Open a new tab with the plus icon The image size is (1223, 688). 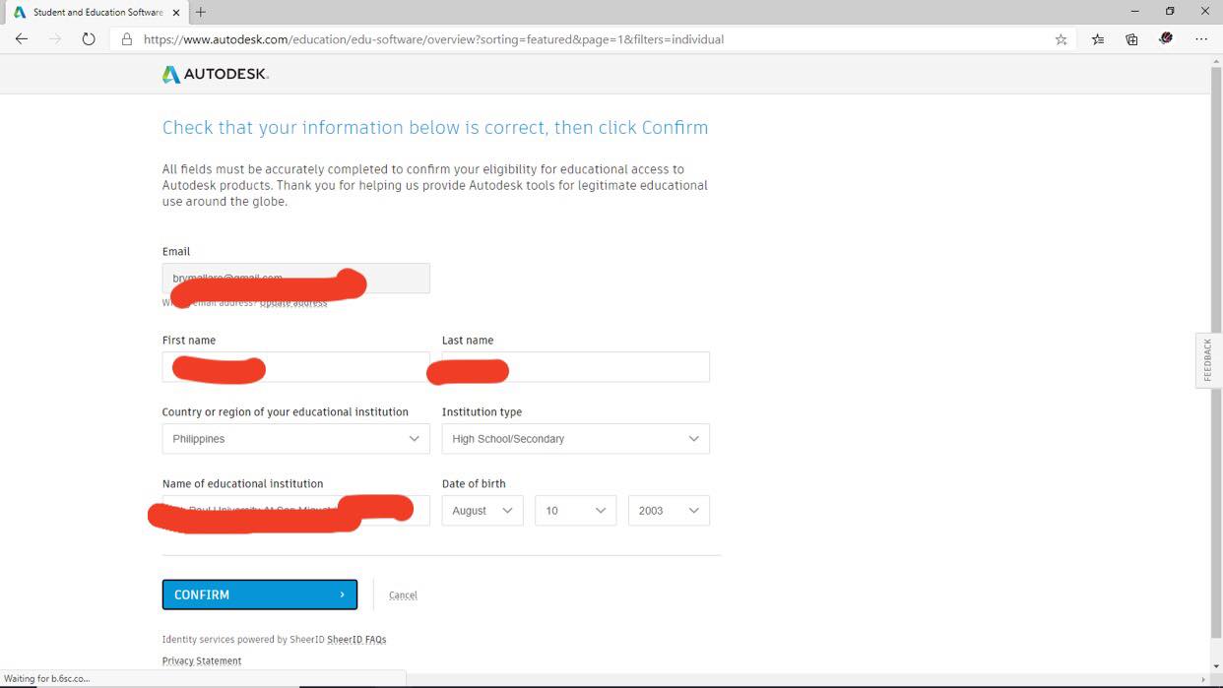tap(200, 13)
